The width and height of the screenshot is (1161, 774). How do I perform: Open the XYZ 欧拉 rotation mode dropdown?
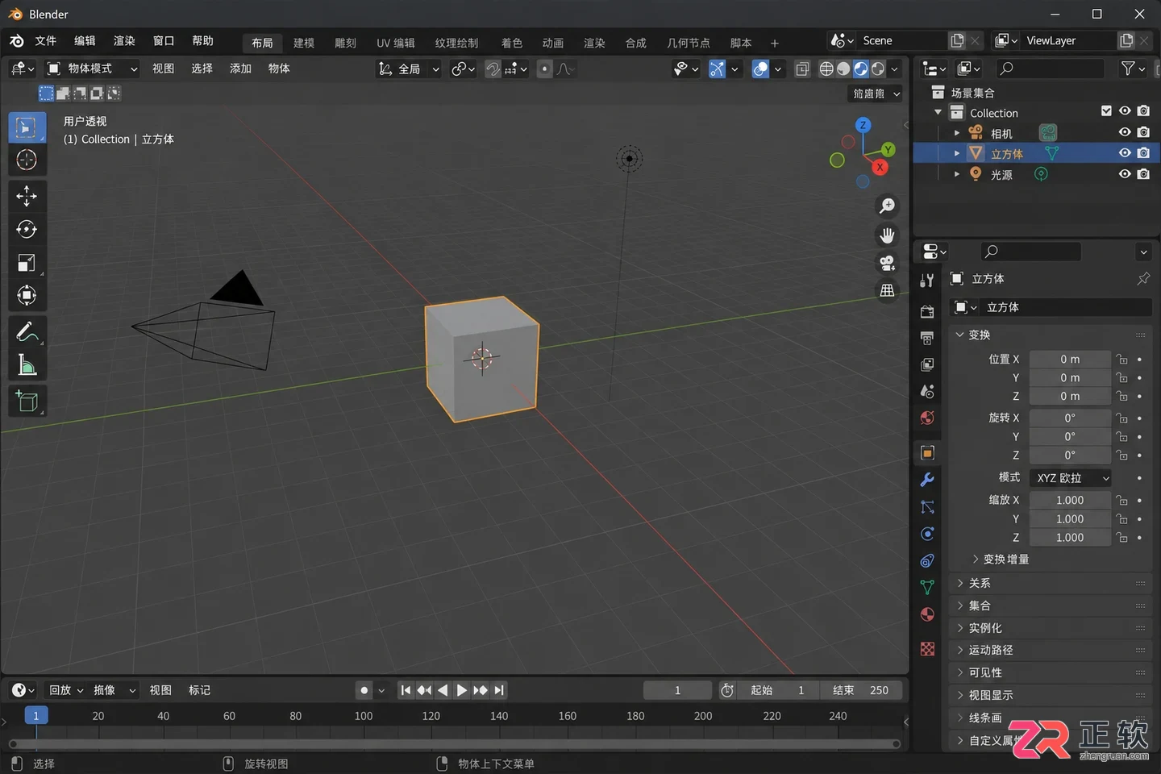(1071, 478)
